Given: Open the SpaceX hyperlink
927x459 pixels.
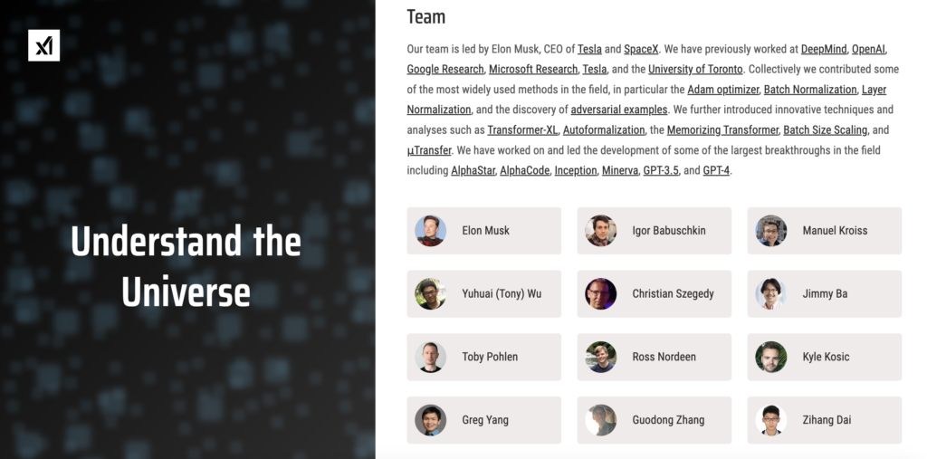Looking at the screenshot, I should 641,49.
